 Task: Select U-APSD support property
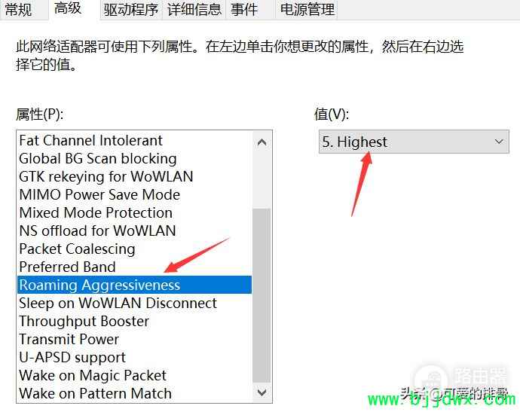coord(134,357)
